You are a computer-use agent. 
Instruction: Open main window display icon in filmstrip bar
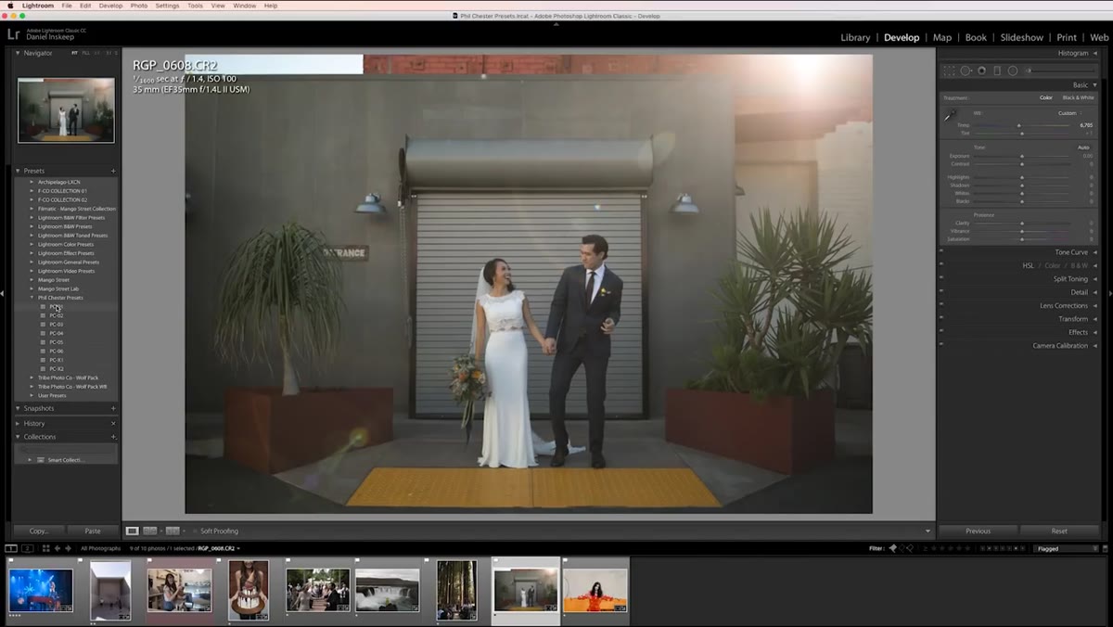click(11, 548)
